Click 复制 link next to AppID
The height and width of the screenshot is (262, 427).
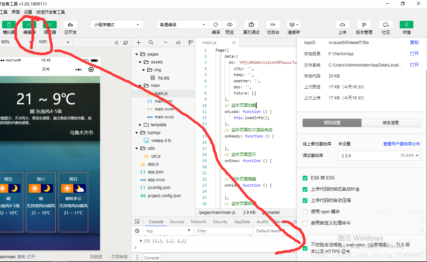point(414,43)
